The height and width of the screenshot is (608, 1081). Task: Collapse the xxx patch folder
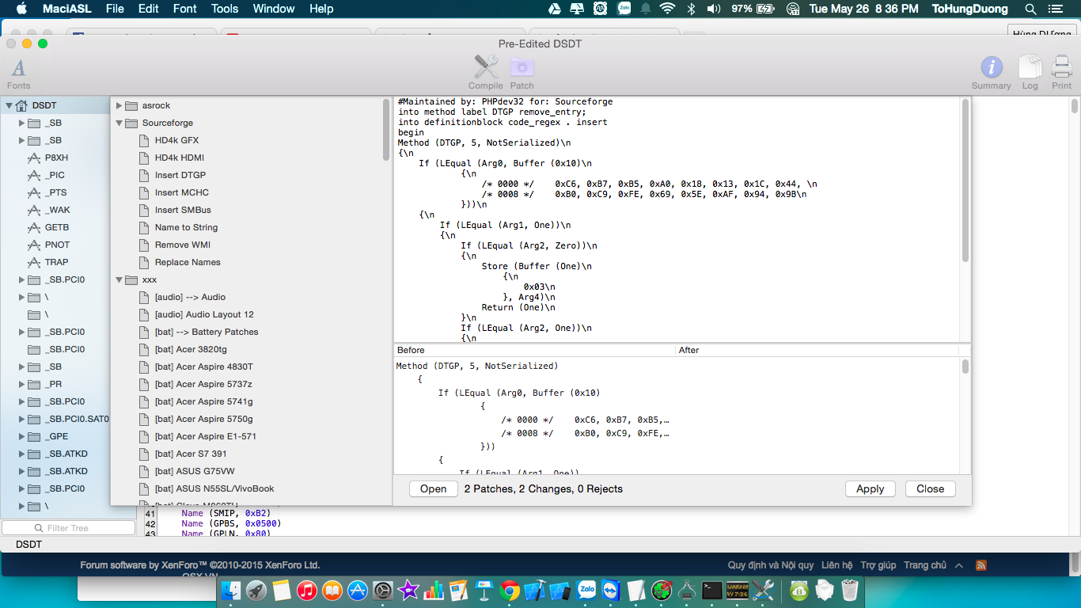coord(119,279)
